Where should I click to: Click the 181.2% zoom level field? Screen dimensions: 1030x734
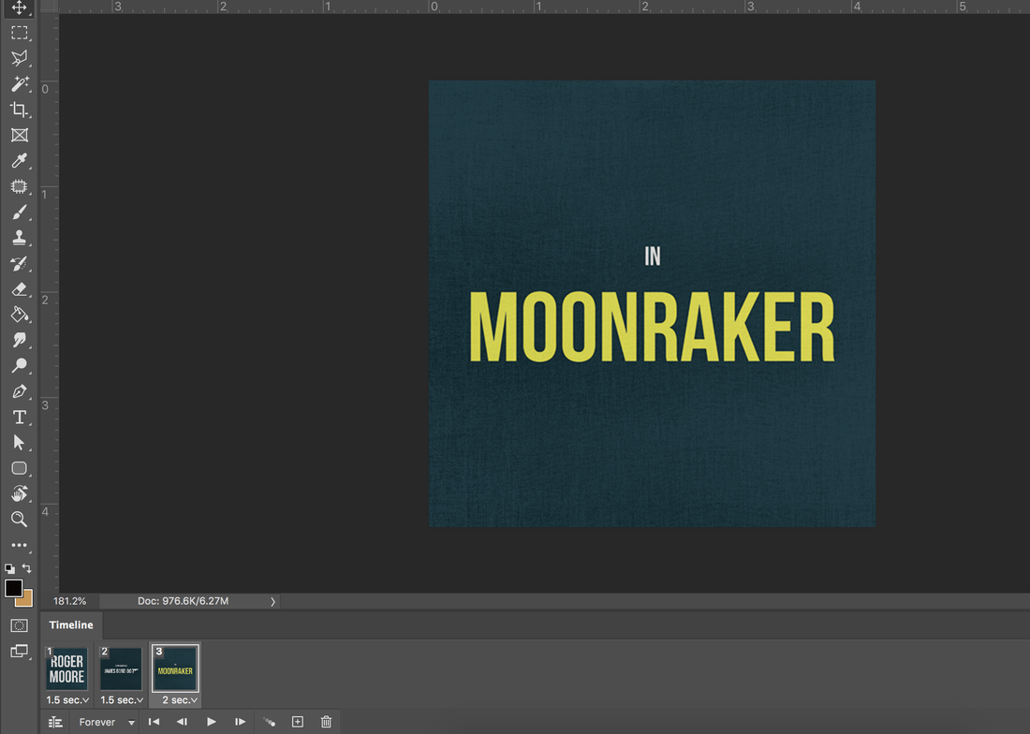coord(69,601)
